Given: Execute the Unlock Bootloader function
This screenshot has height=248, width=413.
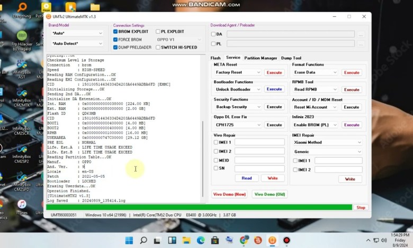Looking at the screenshot, I should pyautogui.click(x=274, y=89).
